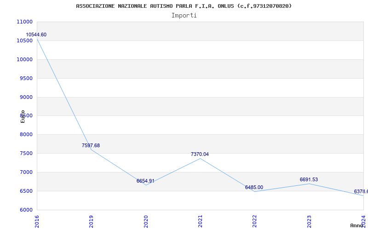Screen dimensions: 368x230
Task: Click the 8000 y-axis tick label
Action: (x=26, y=135)
